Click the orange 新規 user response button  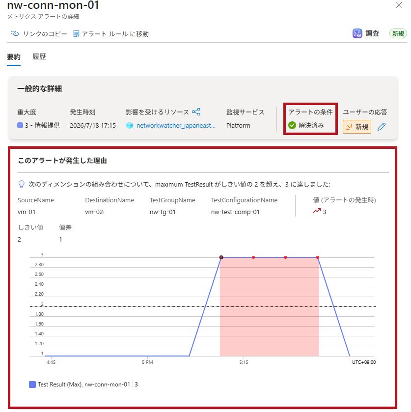pos(357,127)
